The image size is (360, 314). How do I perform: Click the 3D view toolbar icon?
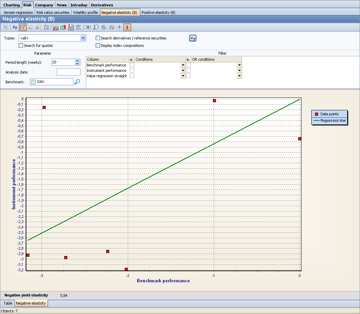[88, 28]
